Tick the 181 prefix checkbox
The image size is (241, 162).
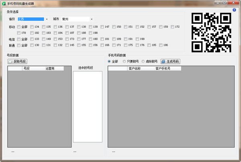[x=102, y=39]
